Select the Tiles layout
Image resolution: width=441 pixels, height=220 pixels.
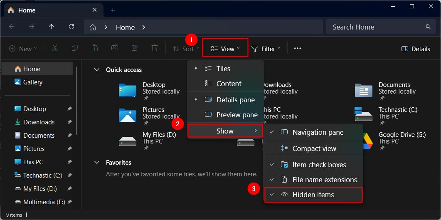226,69
